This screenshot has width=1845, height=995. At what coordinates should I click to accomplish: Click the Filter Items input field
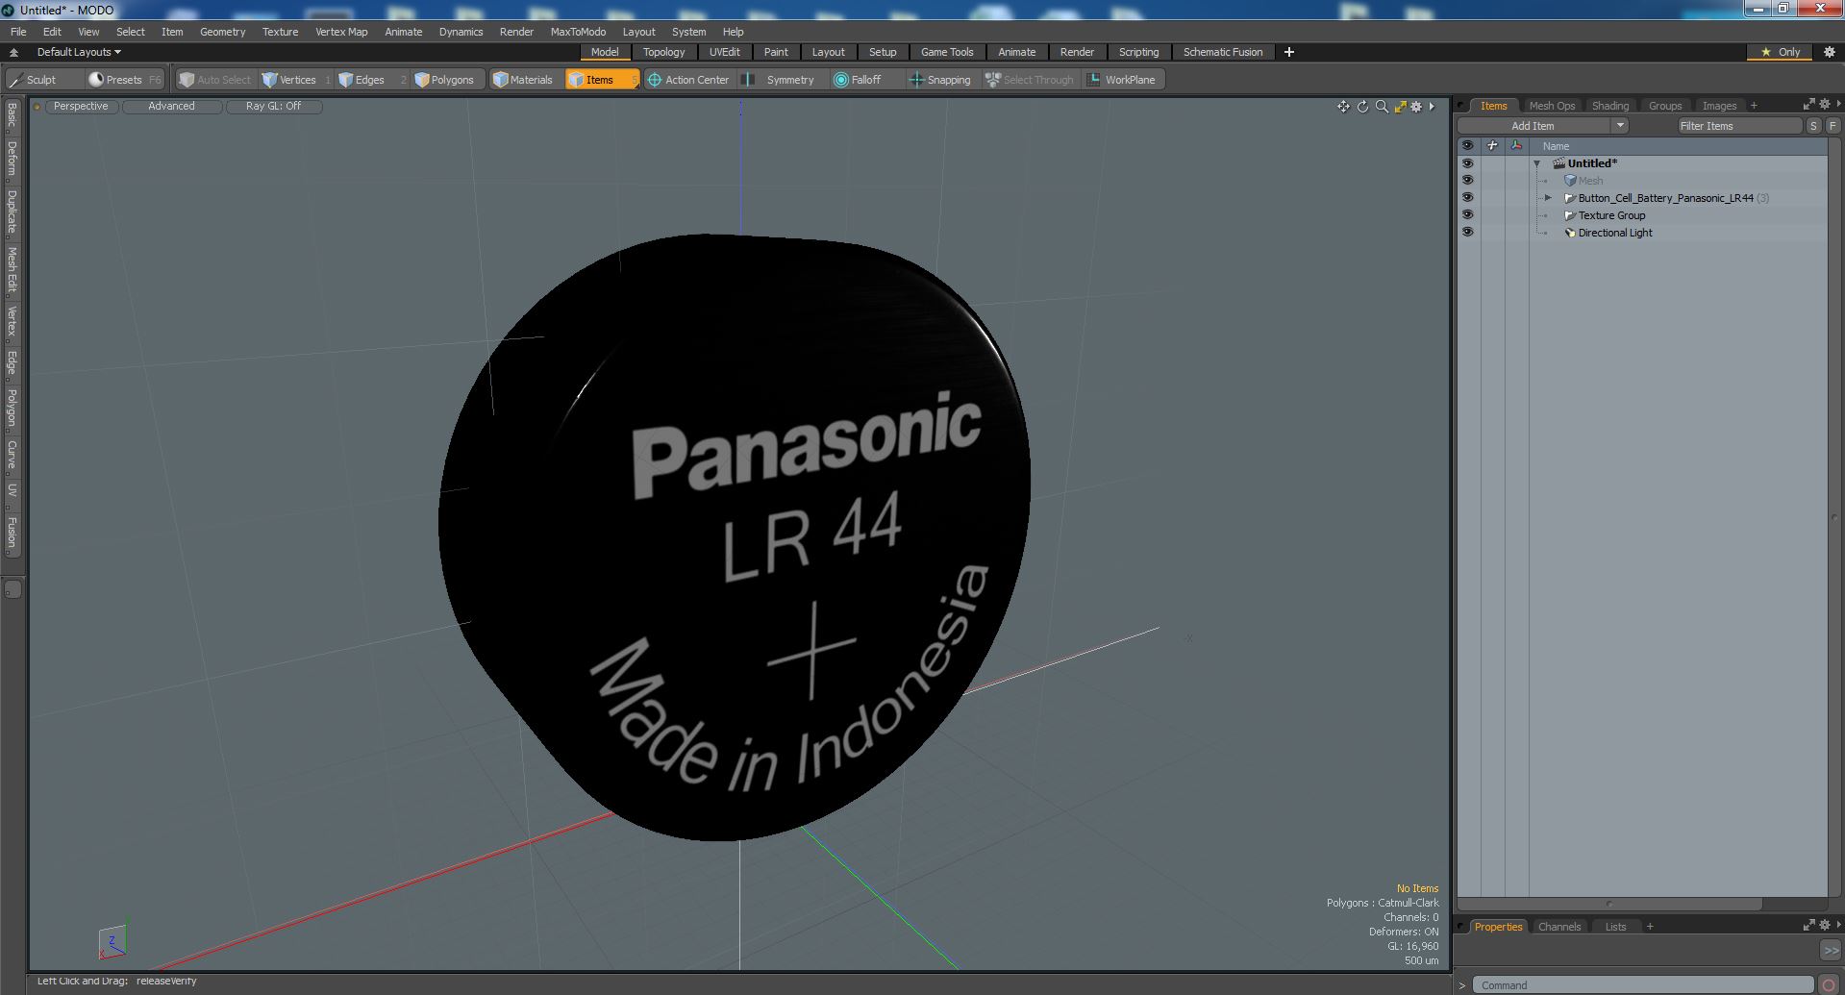click(x=1739, y=126)
